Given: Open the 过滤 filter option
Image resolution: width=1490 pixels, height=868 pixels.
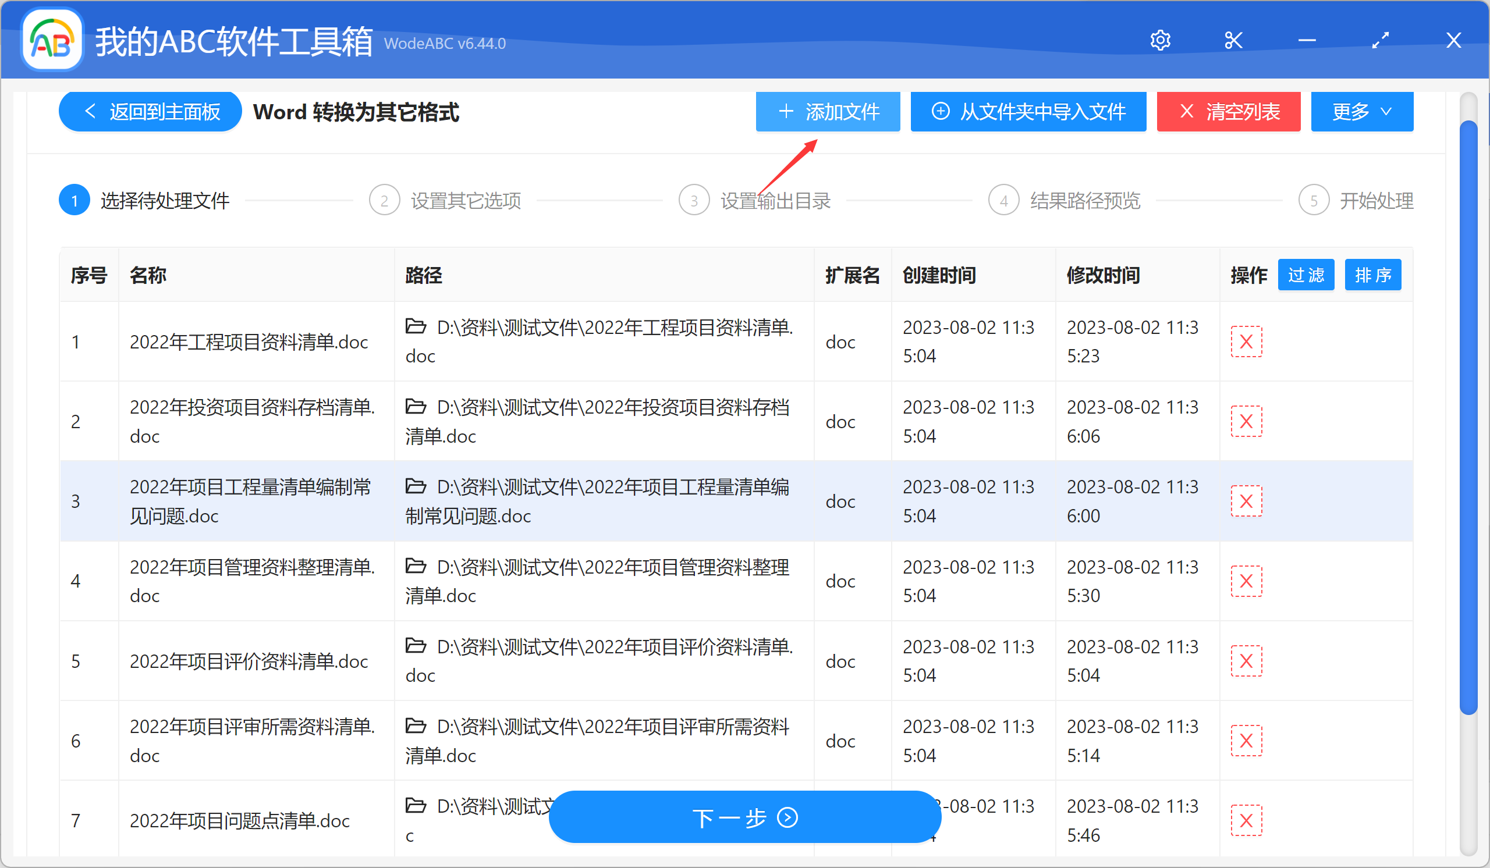Looking at the screenshot, I should [x=1306, y=274].
